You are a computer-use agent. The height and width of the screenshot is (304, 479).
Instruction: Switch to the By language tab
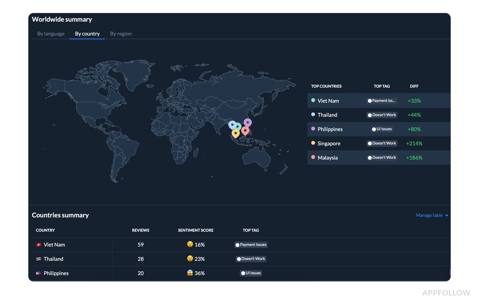(51, 33)
